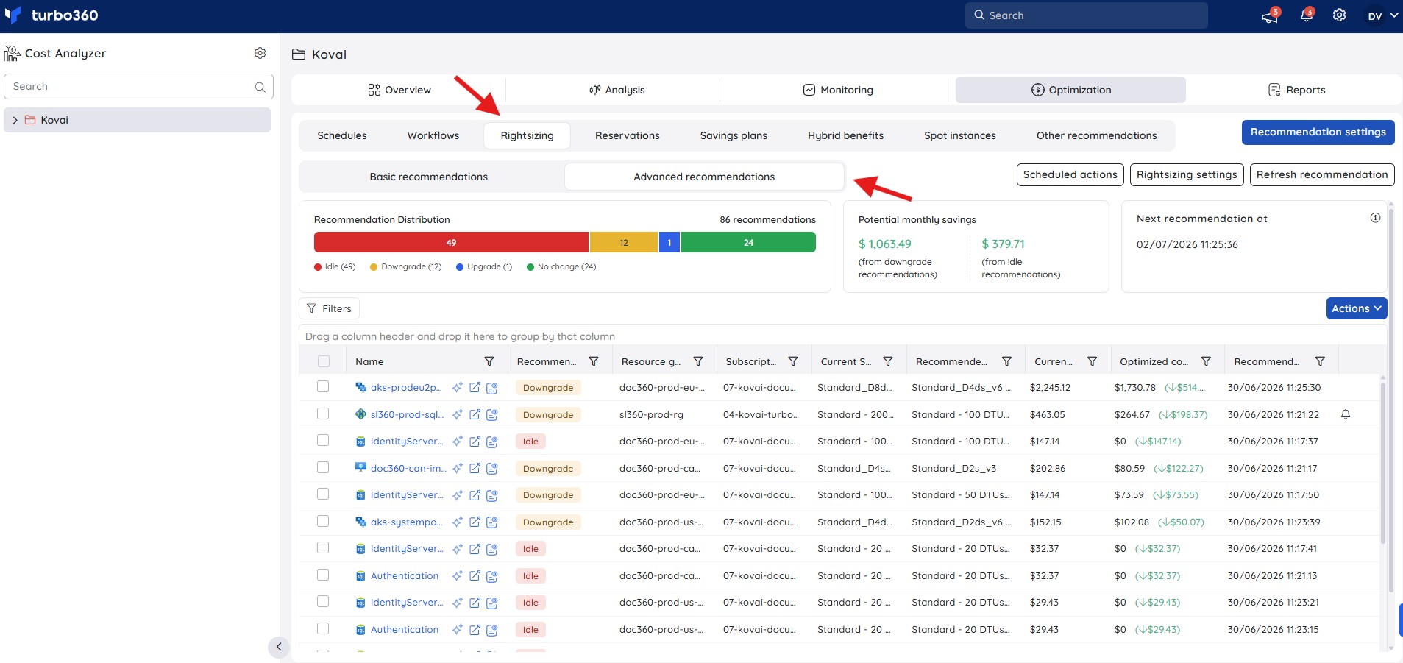Focus the Cost Analyzer sidebar Search field

[138, 86]
